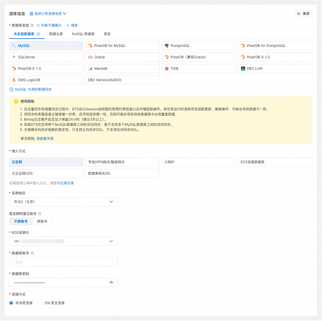Choose DMS LogicDB option
The width and height of the screenshot is (322, 321).
pyautogui.click(x=46, y=80)
